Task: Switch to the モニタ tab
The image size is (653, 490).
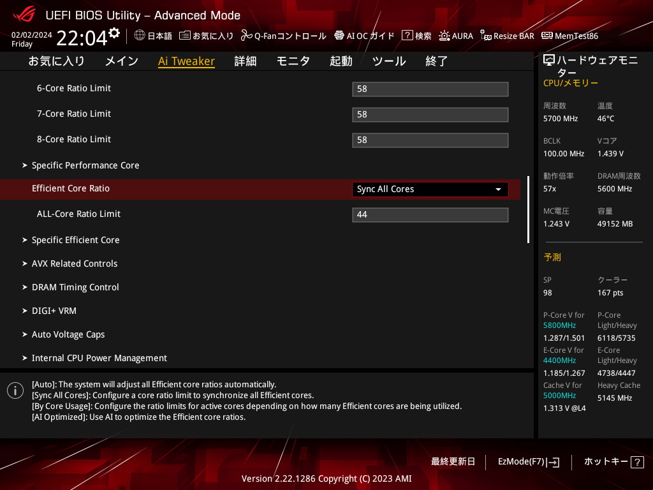Action: pos(293,61)
